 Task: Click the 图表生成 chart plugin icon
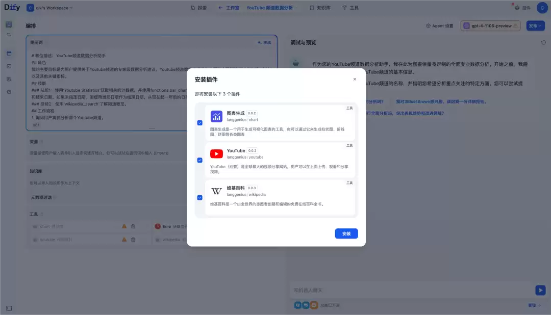(x=216, y=116)
